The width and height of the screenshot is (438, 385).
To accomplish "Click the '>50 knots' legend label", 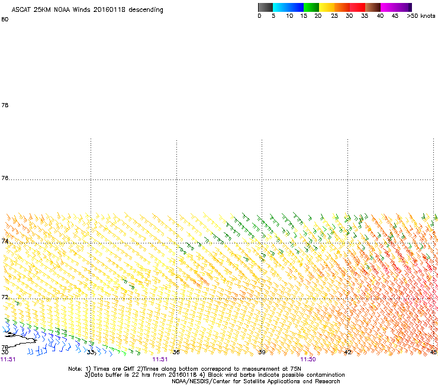I will click(x=421, y=16).
